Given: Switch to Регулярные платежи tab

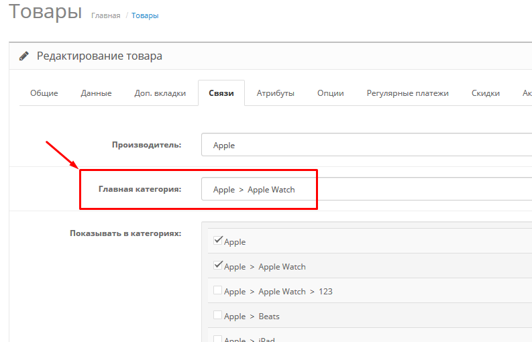Looking at the screenshot, I should (407, 93).
